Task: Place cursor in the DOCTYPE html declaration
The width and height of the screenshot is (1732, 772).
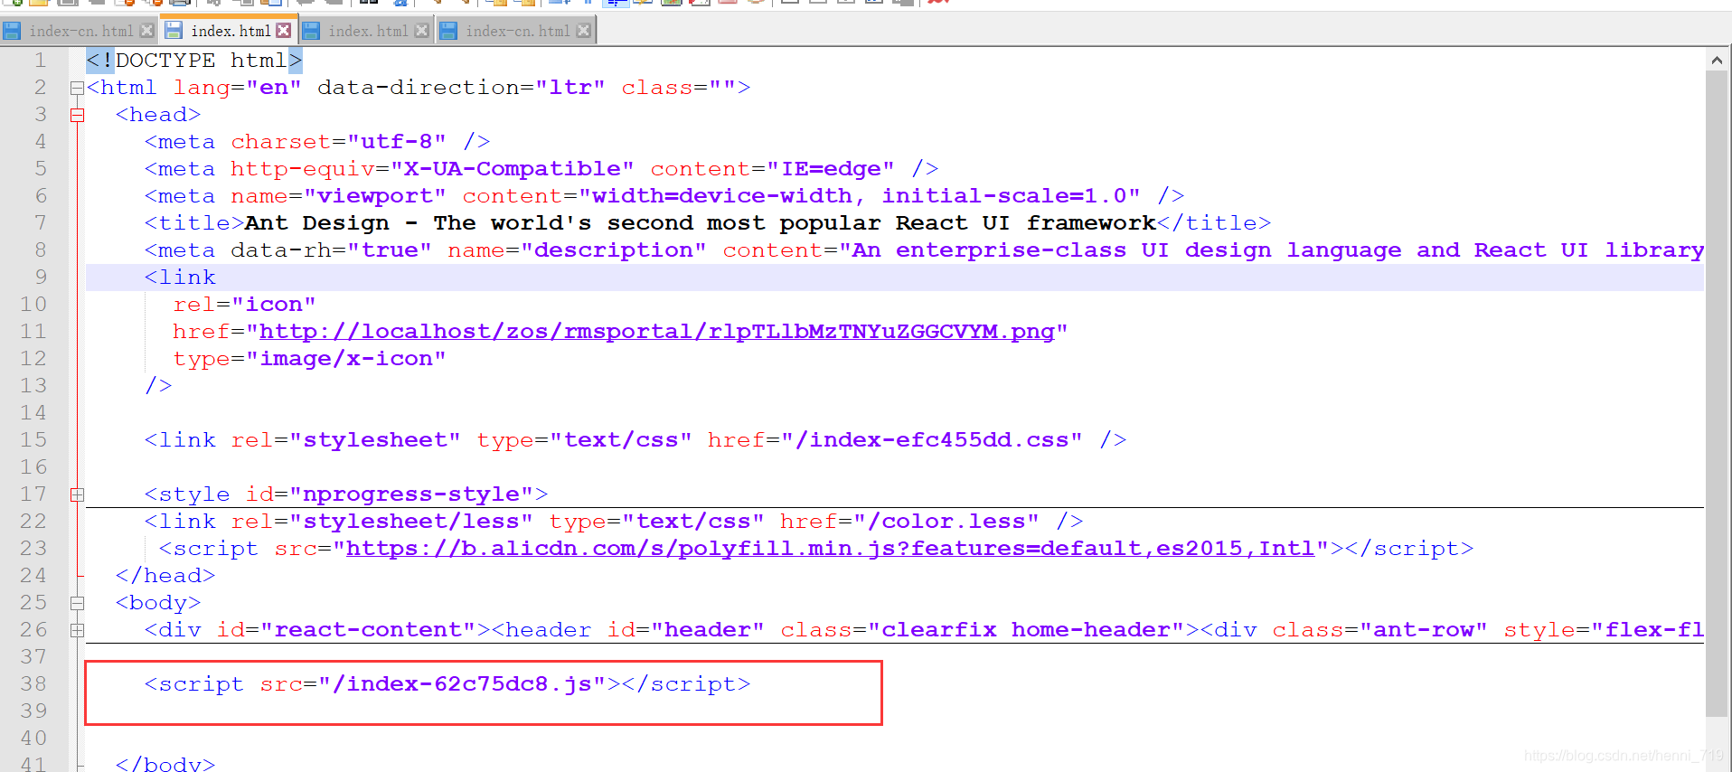Action: pos(194,61)
